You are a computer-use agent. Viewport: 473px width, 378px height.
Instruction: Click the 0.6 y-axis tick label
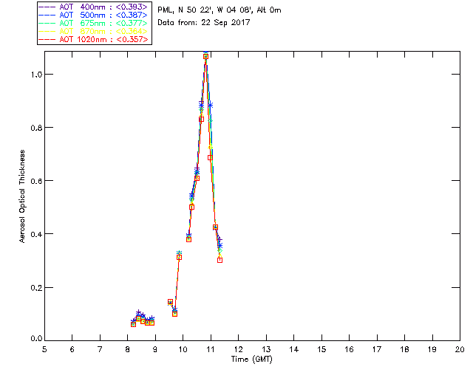(x=36, y=181)
